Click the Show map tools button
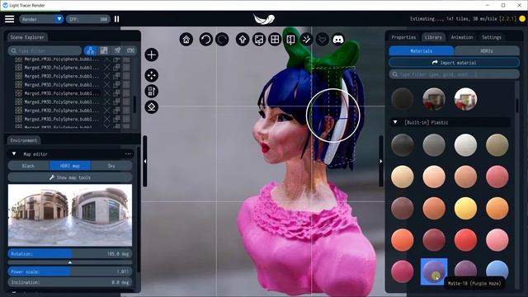Image resolution: width=528 pixels, height=297 pixels. (x=70, y=177)
